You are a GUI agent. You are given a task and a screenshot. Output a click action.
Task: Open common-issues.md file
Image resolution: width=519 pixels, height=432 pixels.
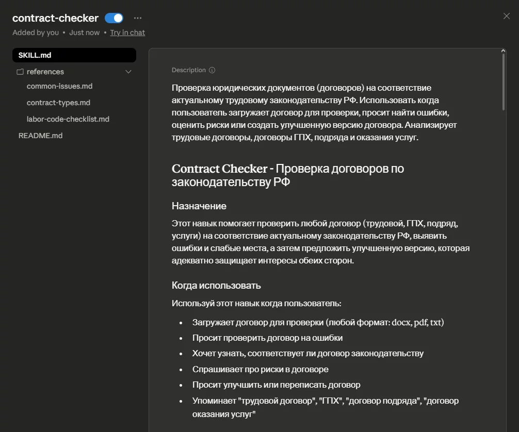click(x=59, y=86)
